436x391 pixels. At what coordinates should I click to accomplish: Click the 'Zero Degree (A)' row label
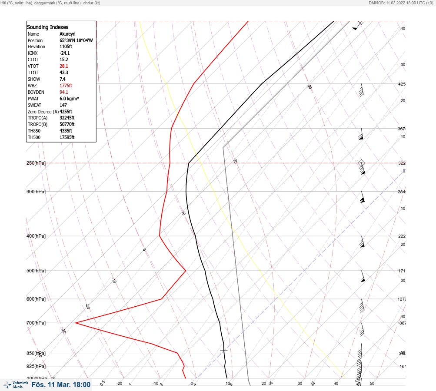click(43, 112)
